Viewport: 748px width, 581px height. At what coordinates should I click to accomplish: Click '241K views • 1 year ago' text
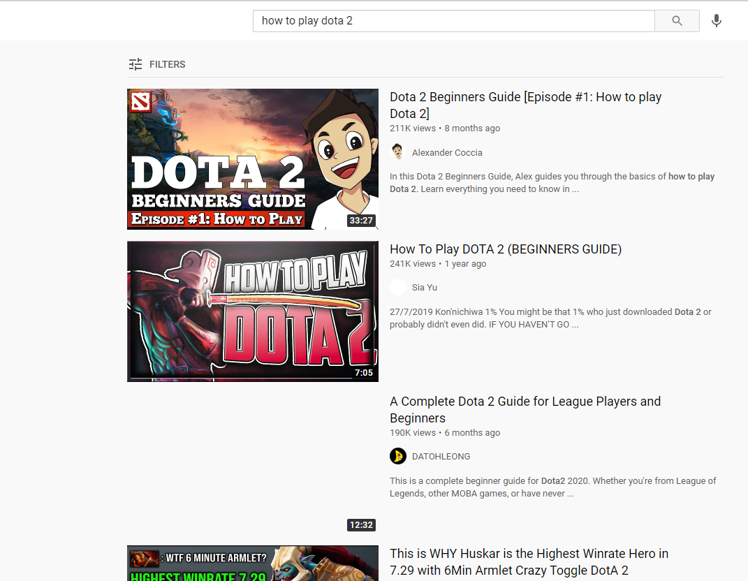point(438,264)
